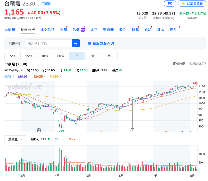
Task: Select the 30分 chart interval
Action: point(45,56)
